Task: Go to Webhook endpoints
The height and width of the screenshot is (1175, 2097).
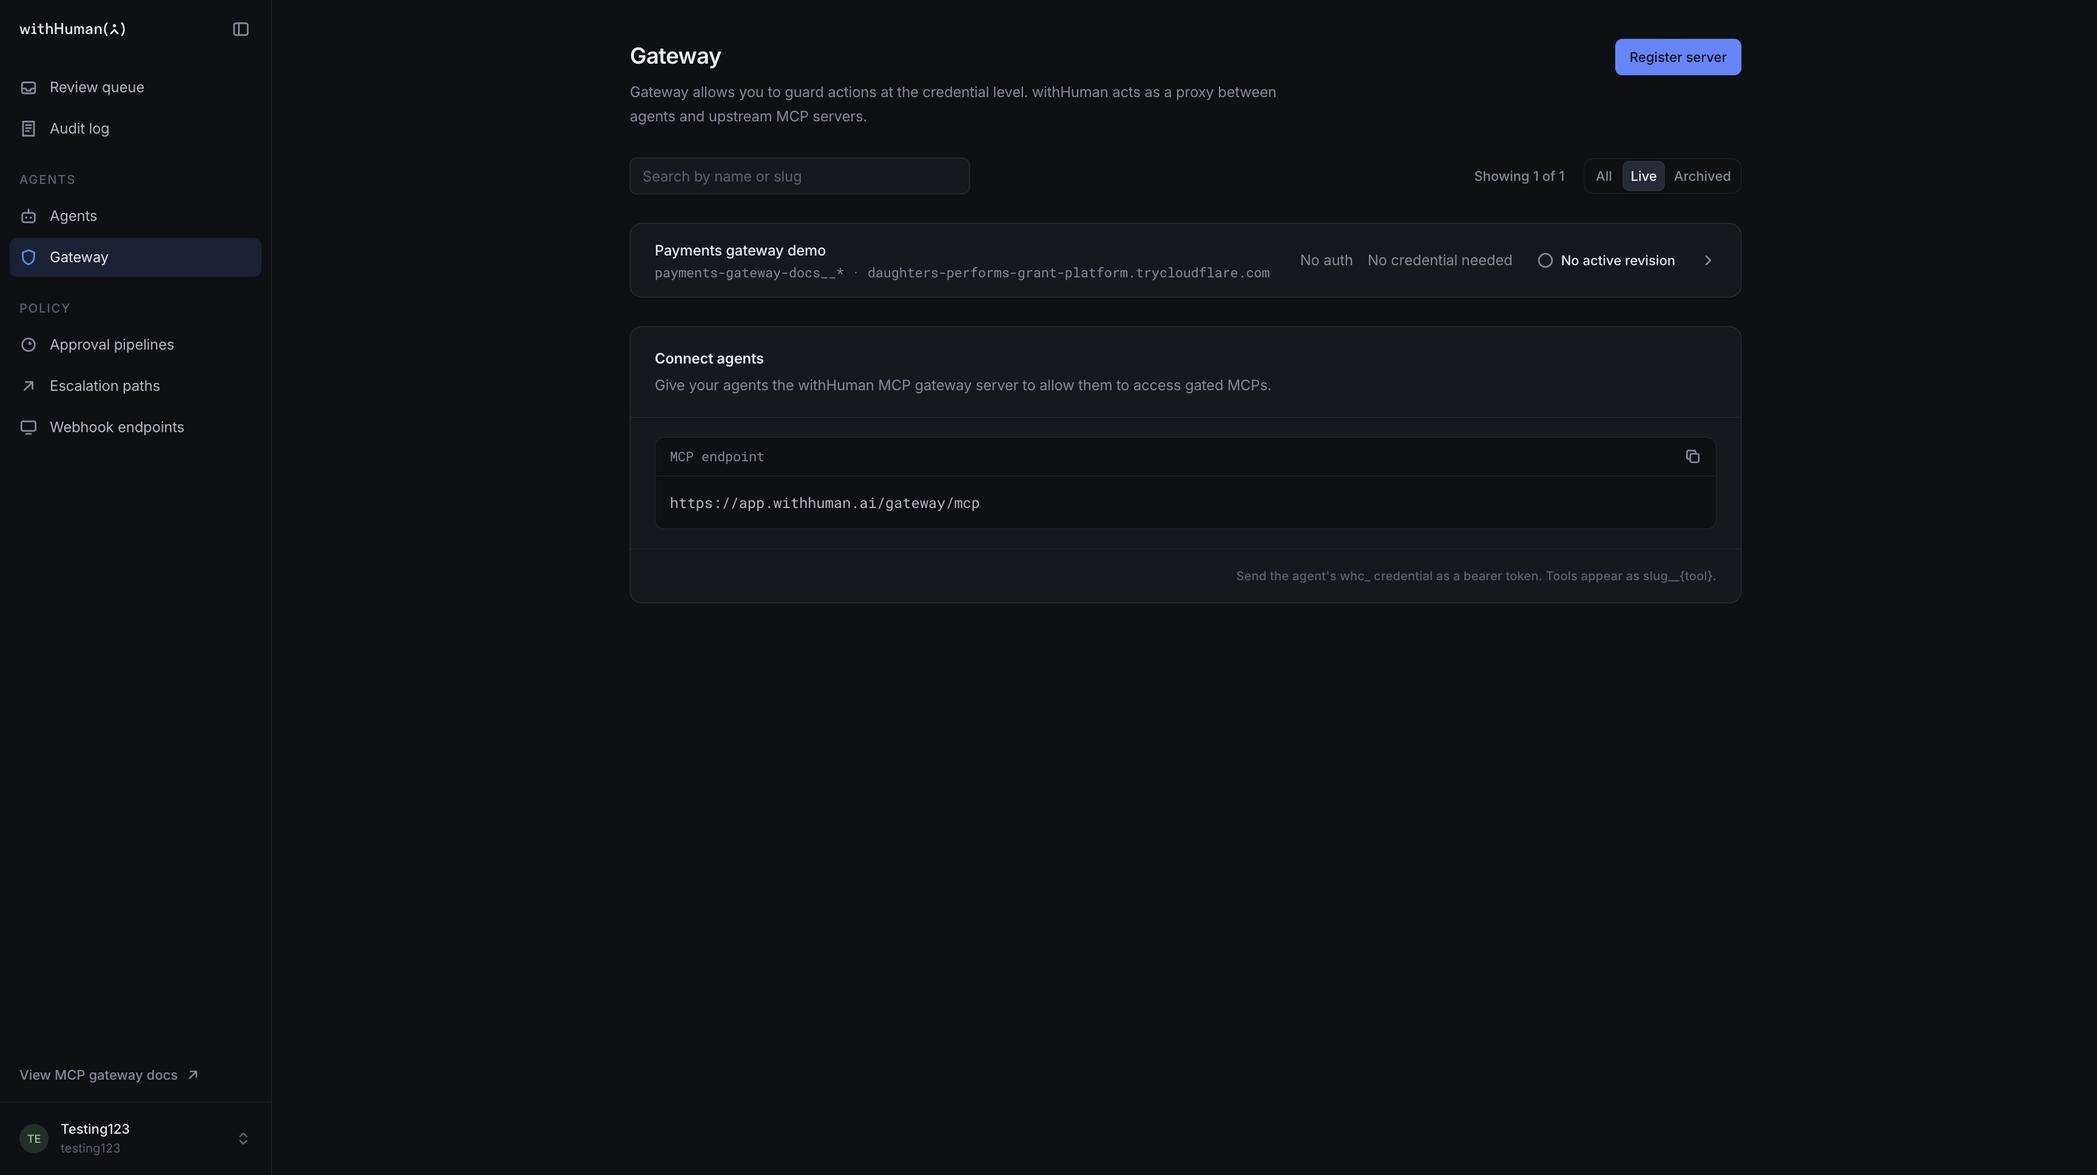Action: coord(135,427)
